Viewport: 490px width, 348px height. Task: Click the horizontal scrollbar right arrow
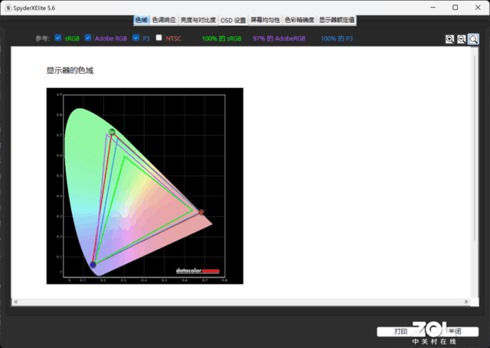point(466,302)
